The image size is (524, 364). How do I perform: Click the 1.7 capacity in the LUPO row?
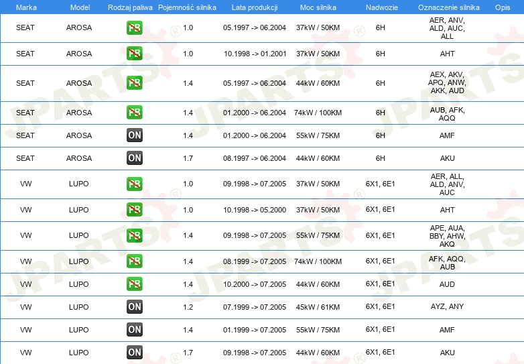tap(188, 353)
